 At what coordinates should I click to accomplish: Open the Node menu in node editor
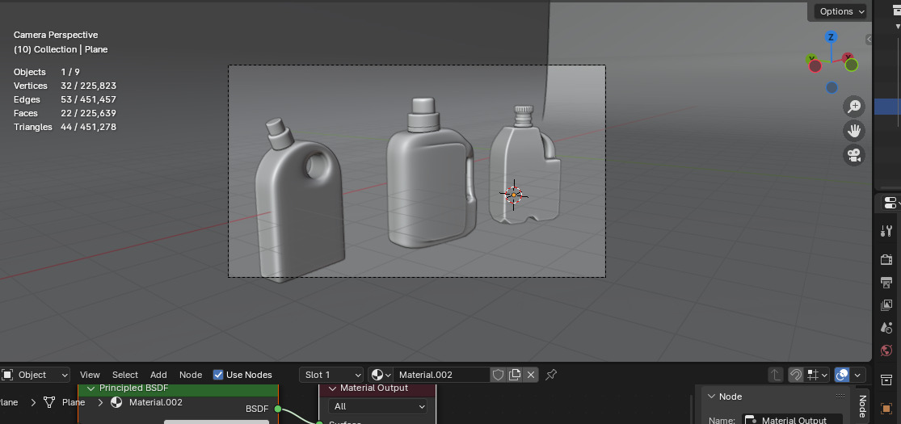(x=191, y=376)
